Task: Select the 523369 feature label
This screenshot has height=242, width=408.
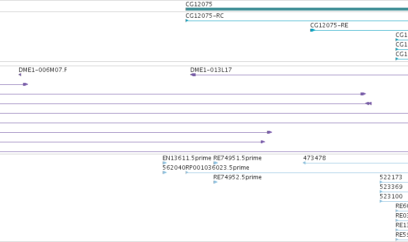Action: [391, 187]
